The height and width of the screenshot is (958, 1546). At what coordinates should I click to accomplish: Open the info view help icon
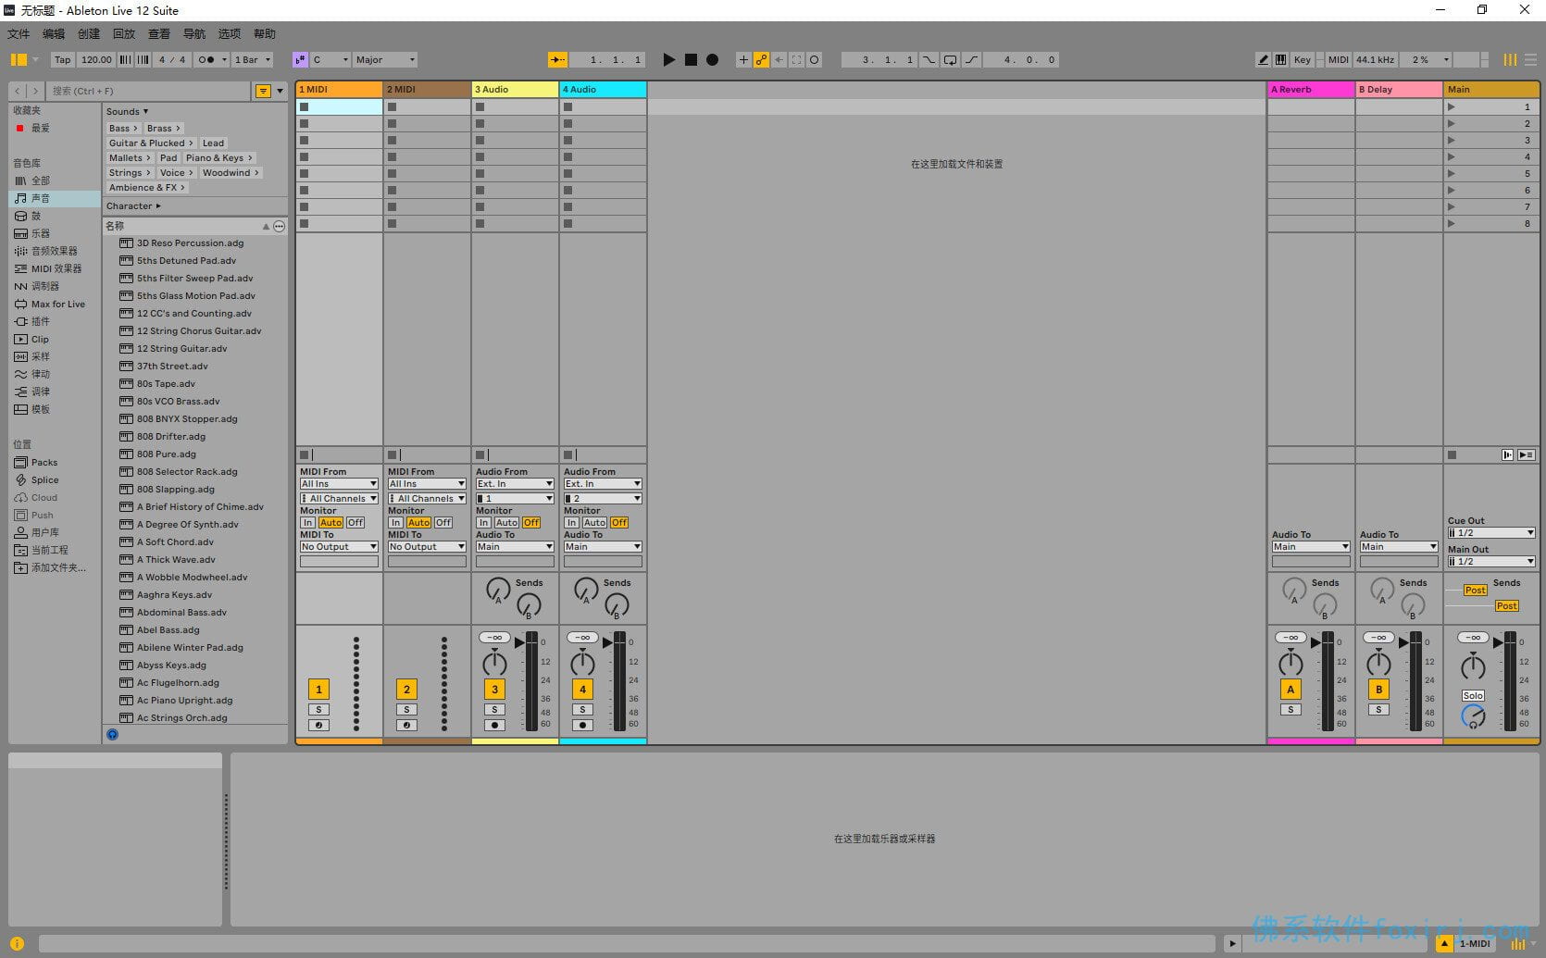tap(17, 944)
